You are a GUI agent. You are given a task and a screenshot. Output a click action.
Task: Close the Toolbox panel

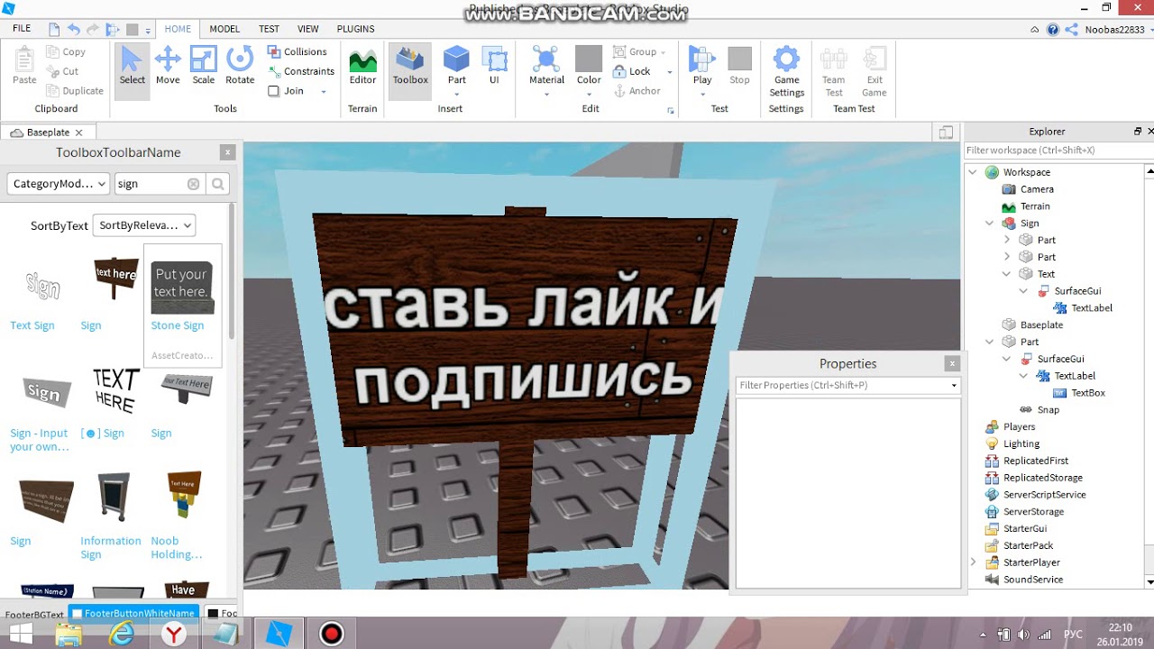tap(228, 152)
